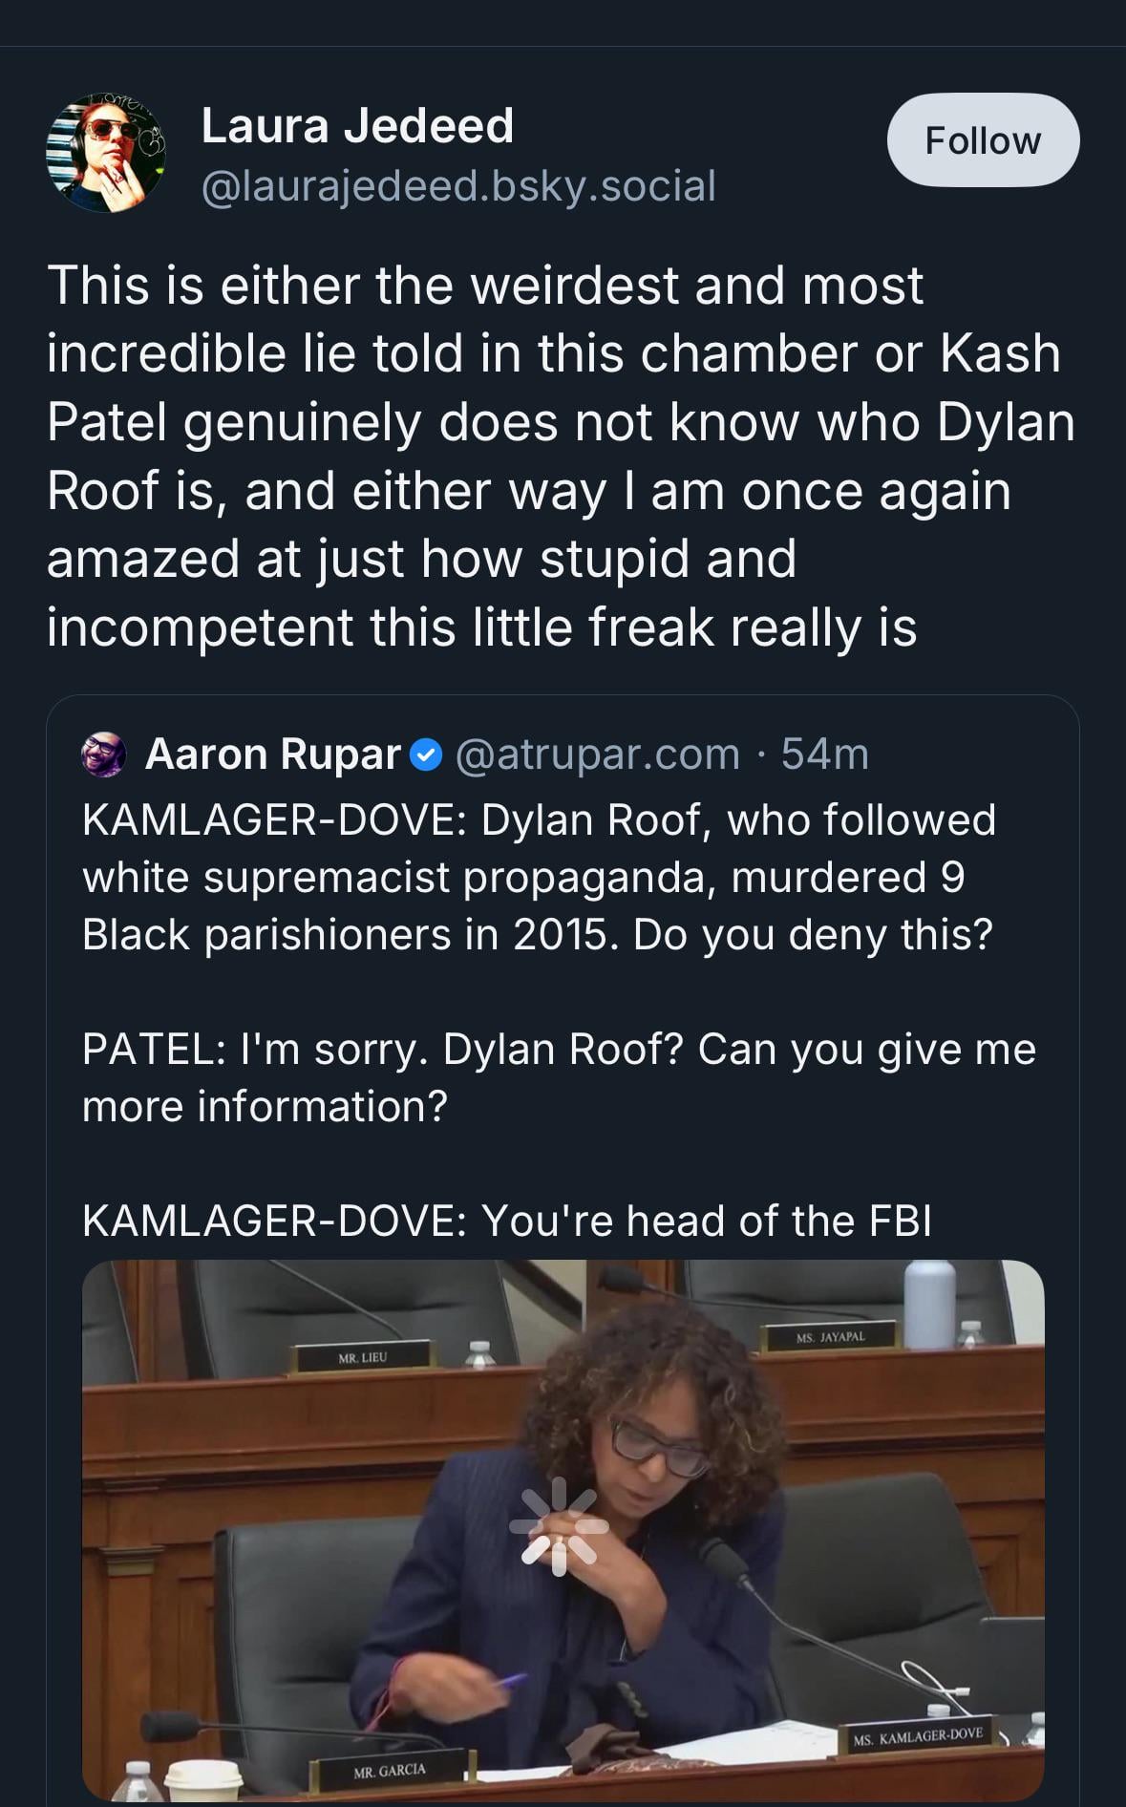The height and width of the screenshot is (1807, 1126).
Task: Open quoted text about murdered 9 parishioners
Action: coord(539,877)
